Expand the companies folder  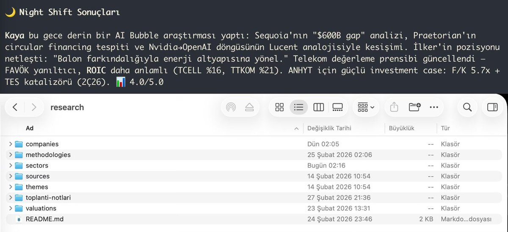[11, 144]
